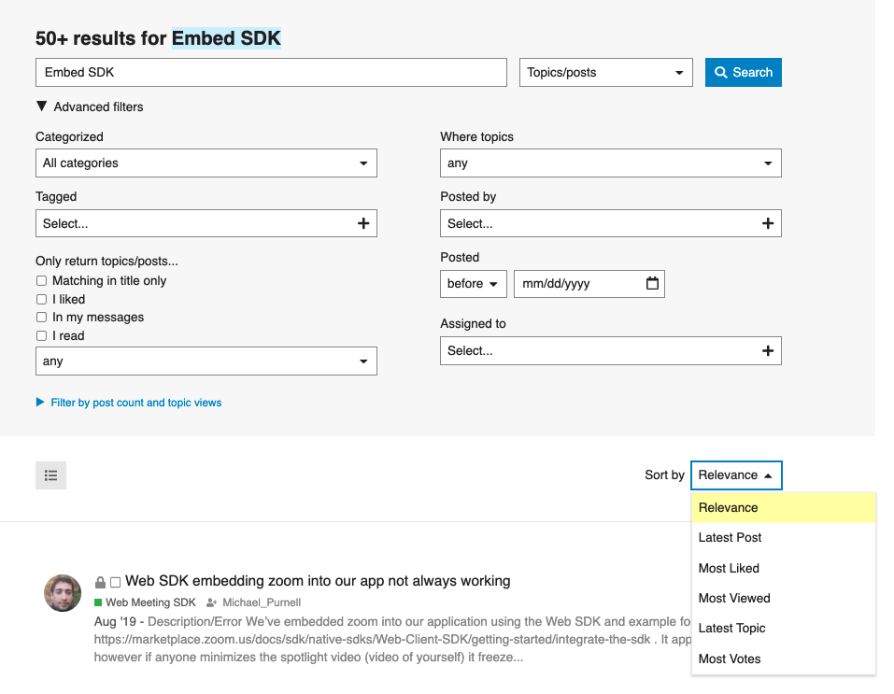Image resolution: width=894 pixels, height=694 pixels.
Task: Click the plus icon in Tagged field
Action: pos(363,223)
